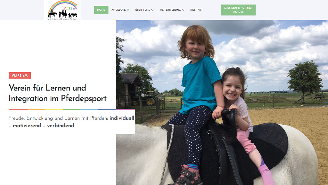Click the rainbow colored divider line

point(71,110)
